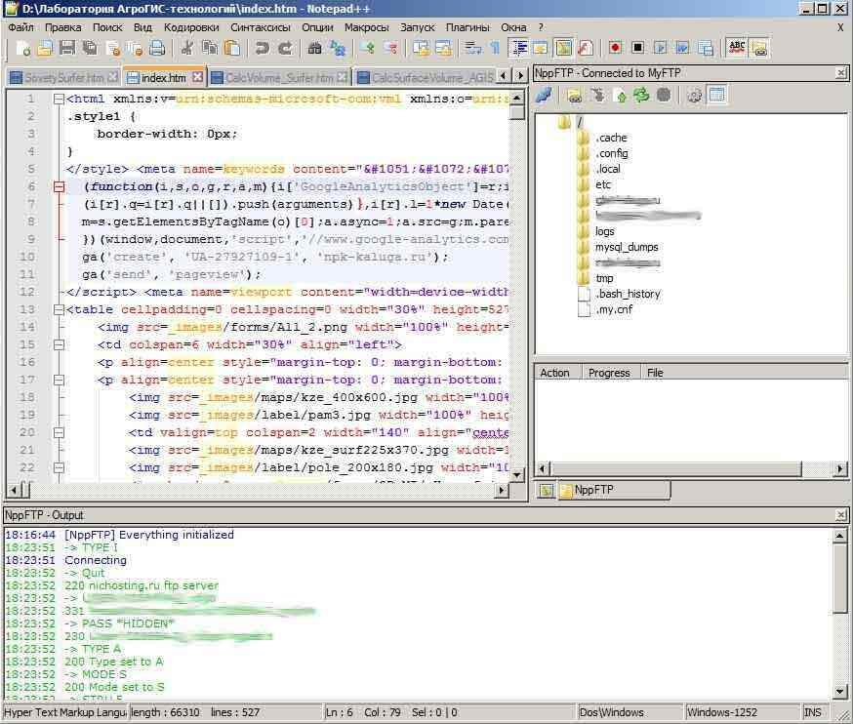Toggle synchronized horizontal scrolling
The height and width of the screenshot is (724, 853).
click(443, 49)
